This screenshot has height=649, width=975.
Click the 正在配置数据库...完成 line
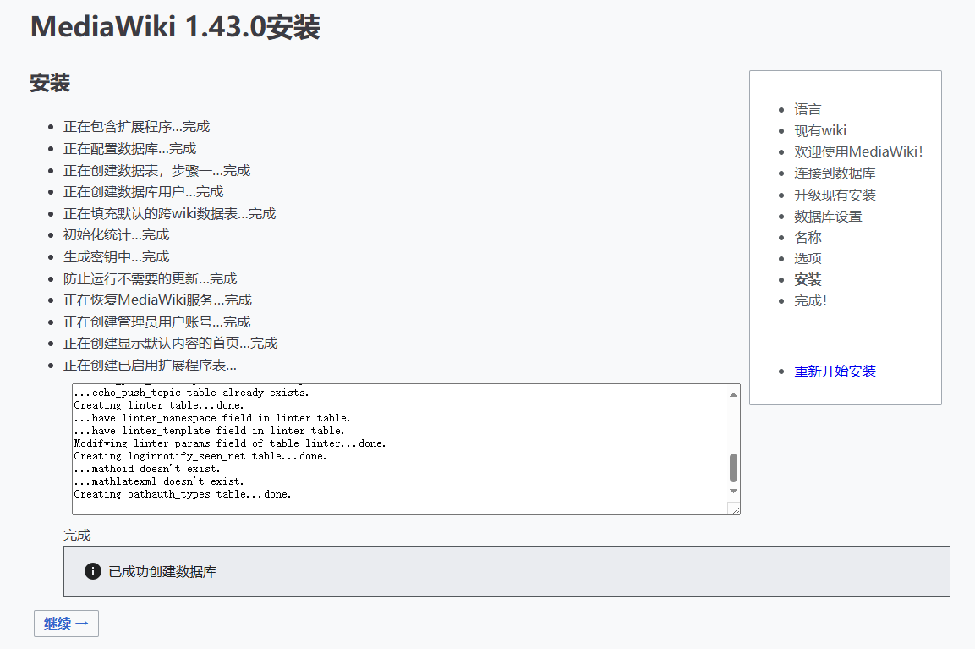[129, 149]
